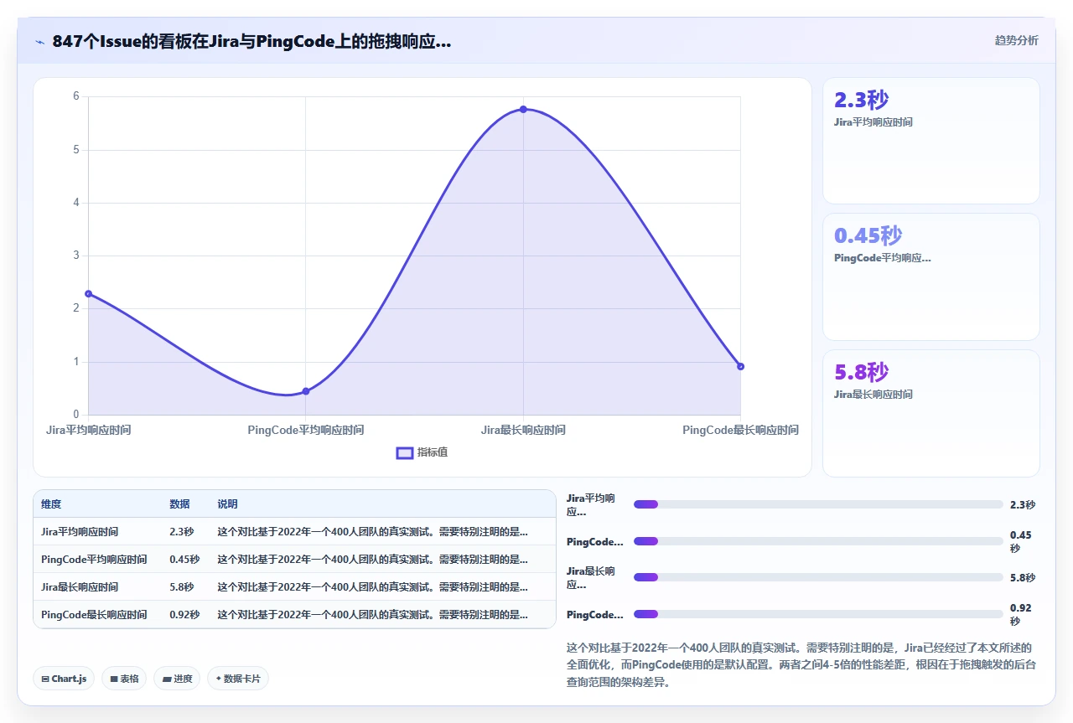Click the dashboard title about 847个Issue
The width and height of the screenshot is (1073, 723).
coord(251,41)
